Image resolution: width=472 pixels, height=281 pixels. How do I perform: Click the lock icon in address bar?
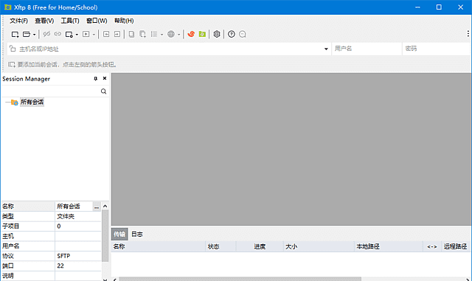click(13, 49)
